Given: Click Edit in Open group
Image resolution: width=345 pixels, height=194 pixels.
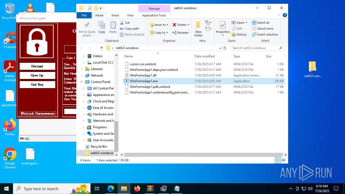Looking at the screenshot, I should (x=237, y=29).
